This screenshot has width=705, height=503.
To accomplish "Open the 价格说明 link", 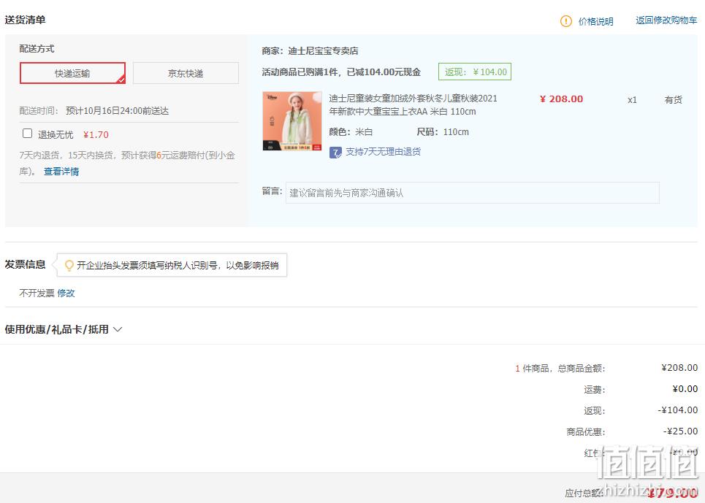I will tap(595, 21).
